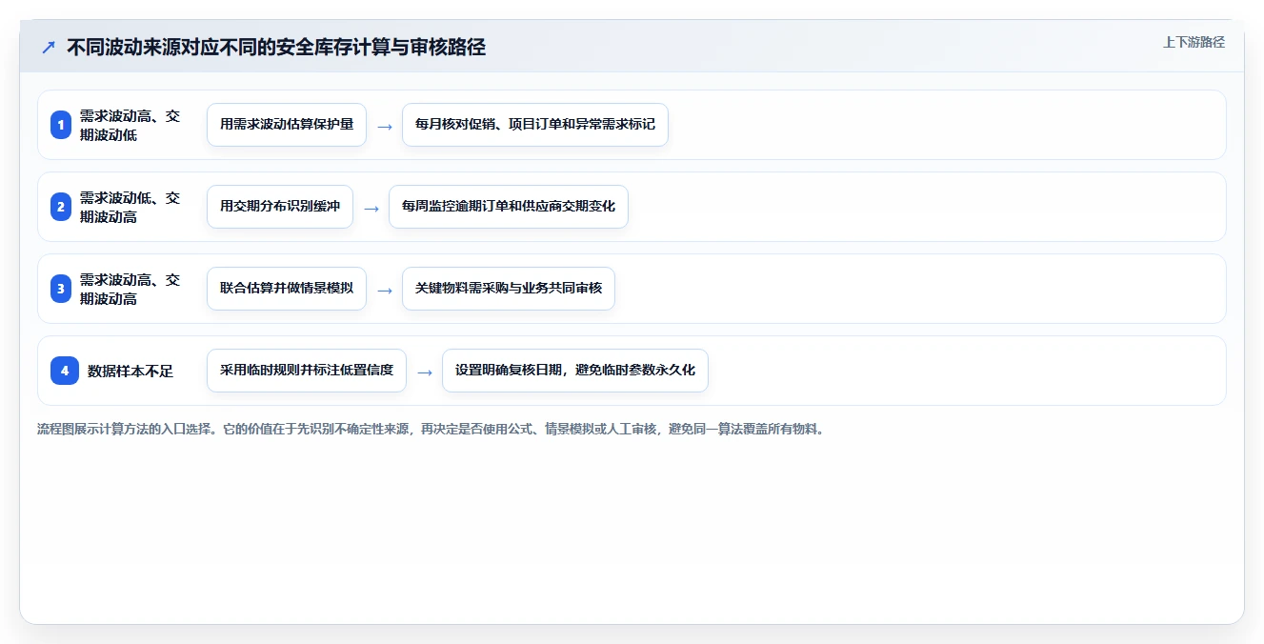
Task: Click the heading 不同波动来源对应不同的安全库存计算与审核路径
Action: pyautogui.click(x=276, y=47)
